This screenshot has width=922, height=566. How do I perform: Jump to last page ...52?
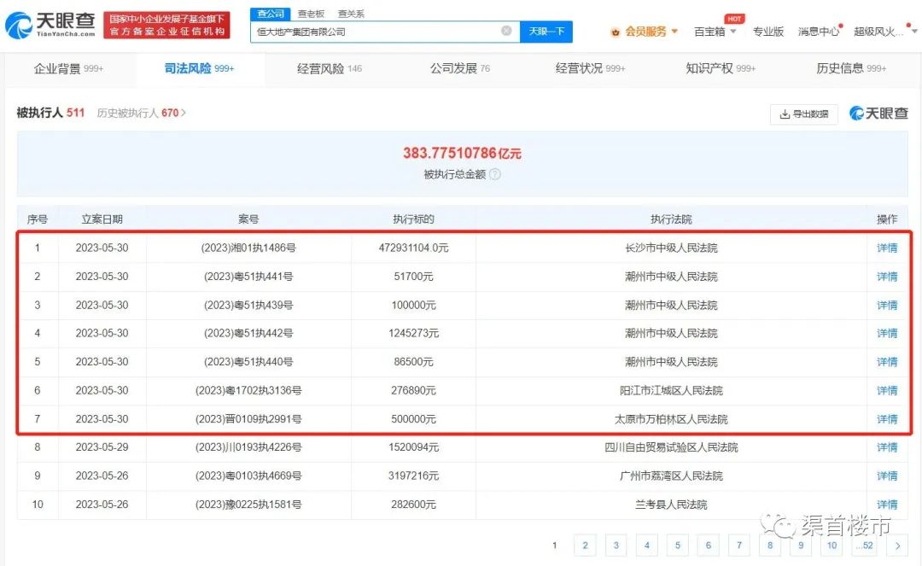(x=864, y=546)
